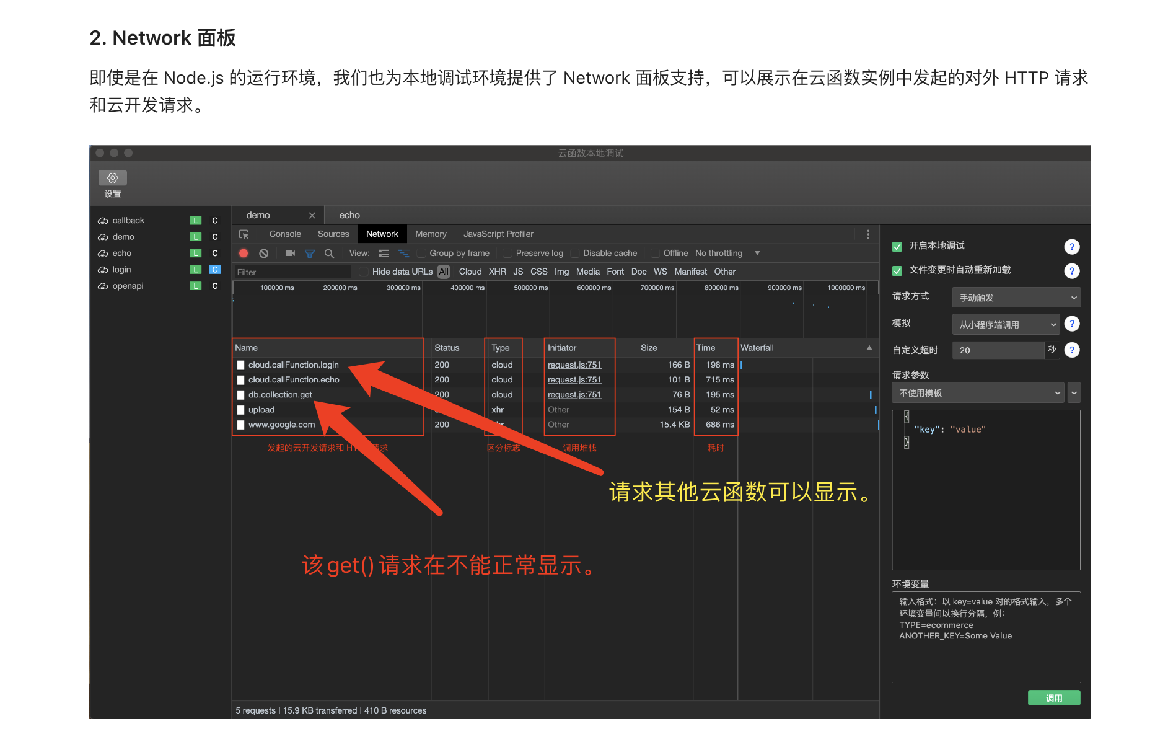Open request.js:751 link for cloud.callFunction.echo
Viewport: 1155px width, 729px height.
point(574,380)
